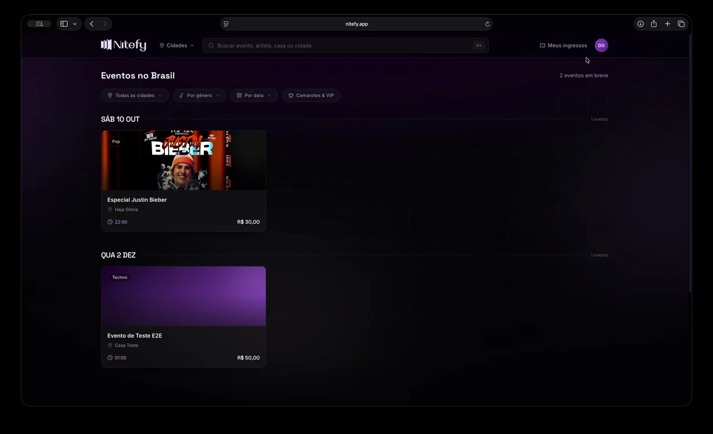The width and height of the screenshot is (713, 434).
Task: Click the crown icon on Camarotes filter
Action: [x=291, y=95]
